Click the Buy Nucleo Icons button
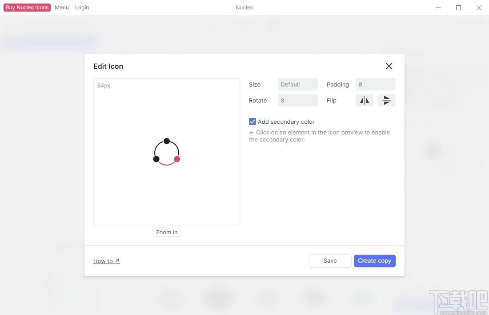This screenshot has height=315, width=489. click(27, 8)
